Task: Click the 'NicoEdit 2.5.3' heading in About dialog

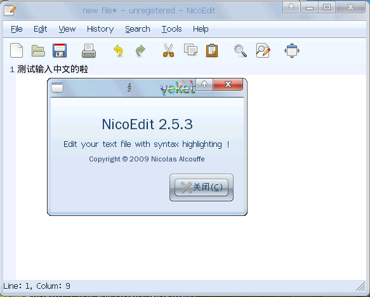Action: coord(147,124)
